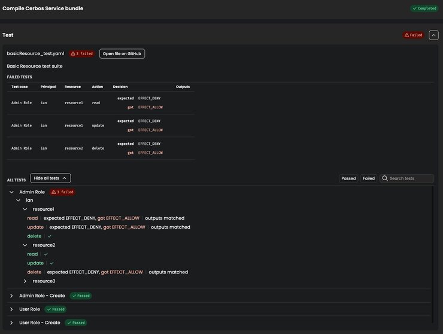Click Compile Cerbos Service bundle heading
443x334 pixels.
point(43,8)
